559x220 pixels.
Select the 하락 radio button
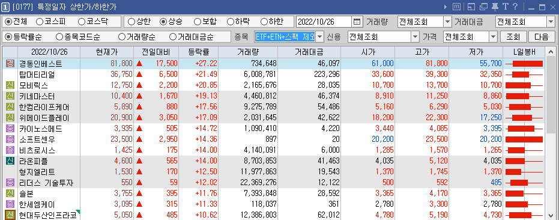click(x=231, y=22)
